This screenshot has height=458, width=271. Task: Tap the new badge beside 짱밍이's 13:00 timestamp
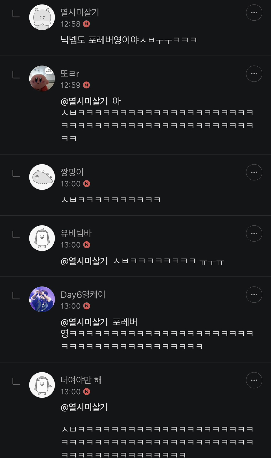tap(87, 184)
